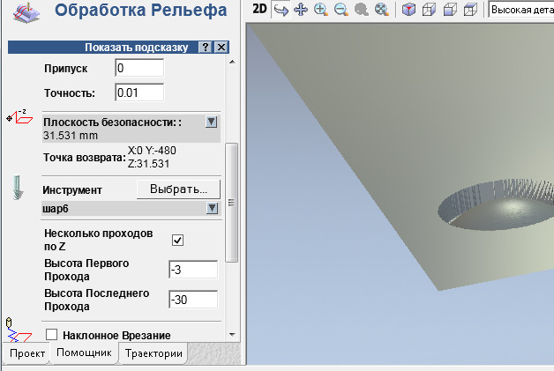This screenshot has height=371, width=554.
Task: Switch to the 'Проект' tab
Action: click(x=26, y=353)
